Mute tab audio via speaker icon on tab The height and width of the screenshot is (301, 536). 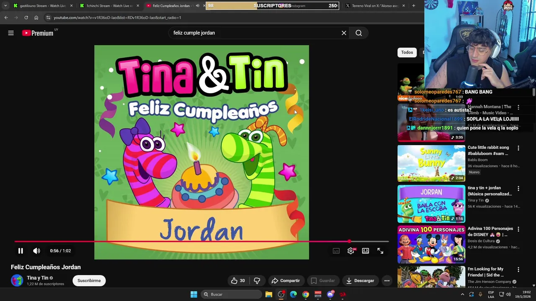pyautogui.click(x=197, y=6)
